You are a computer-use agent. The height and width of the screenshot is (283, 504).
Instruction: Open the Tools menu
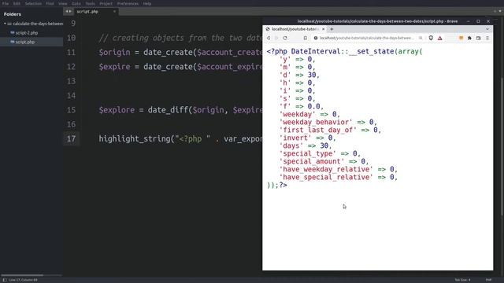90,3
